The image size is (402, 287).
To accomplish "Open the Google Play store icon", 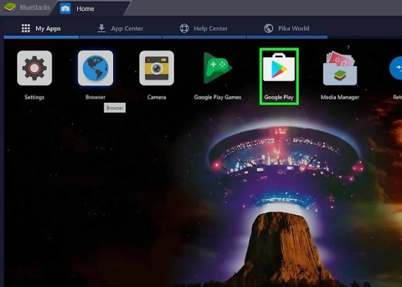I will (279, 67).
